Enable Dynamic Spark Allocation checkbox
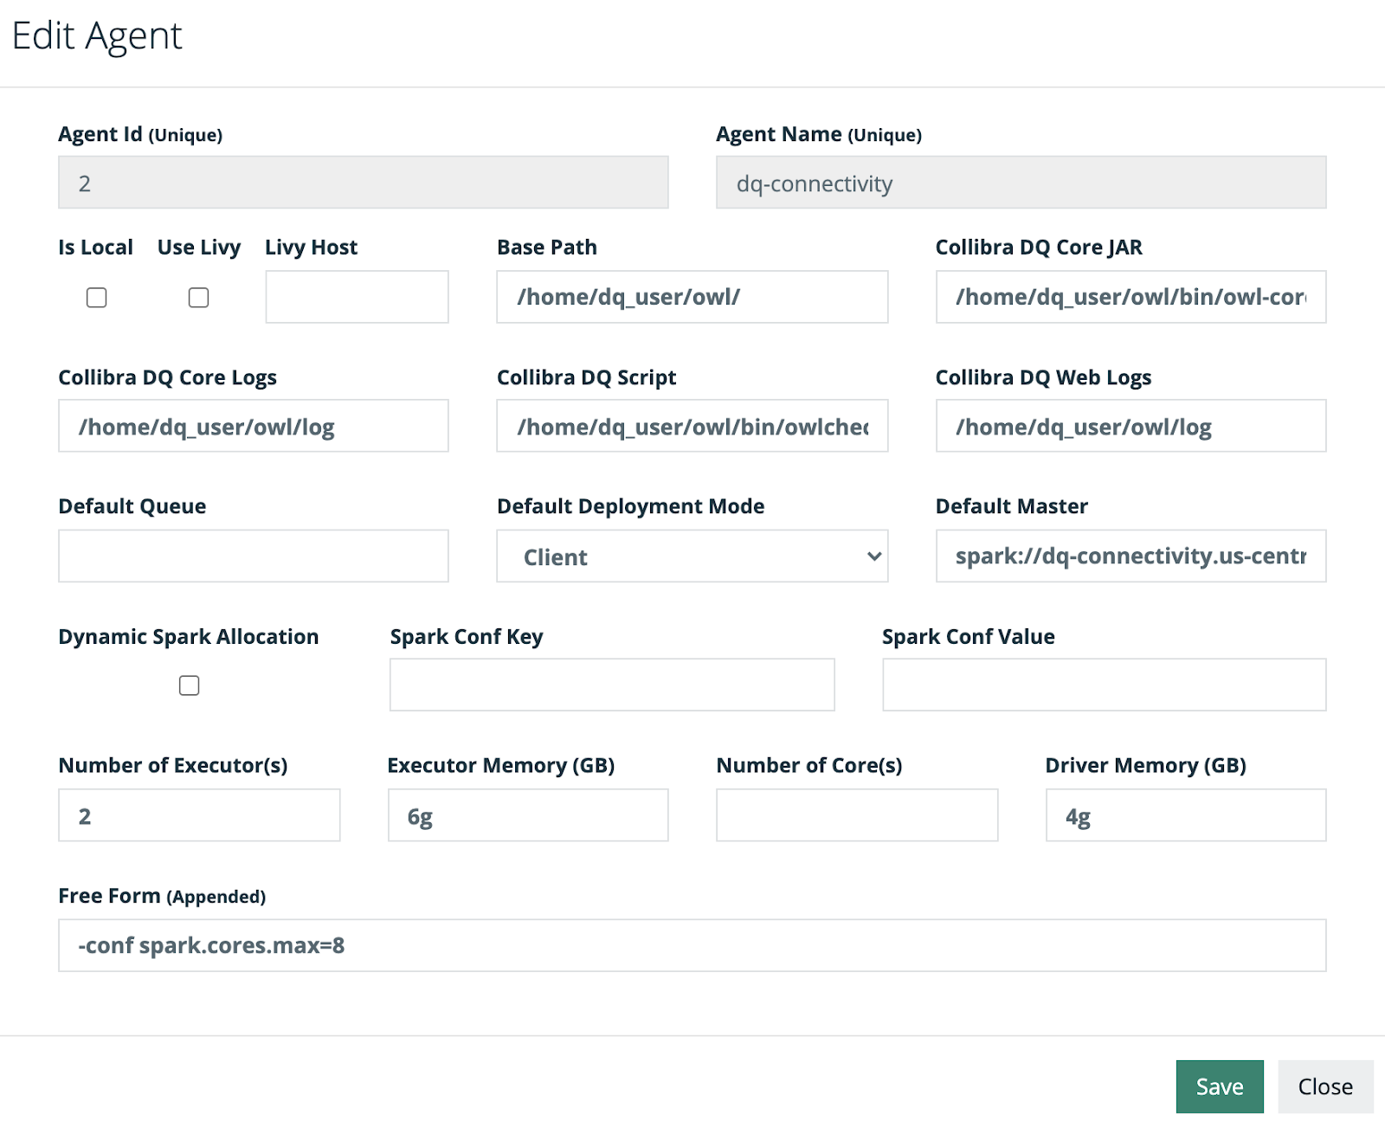 (190, 685)
